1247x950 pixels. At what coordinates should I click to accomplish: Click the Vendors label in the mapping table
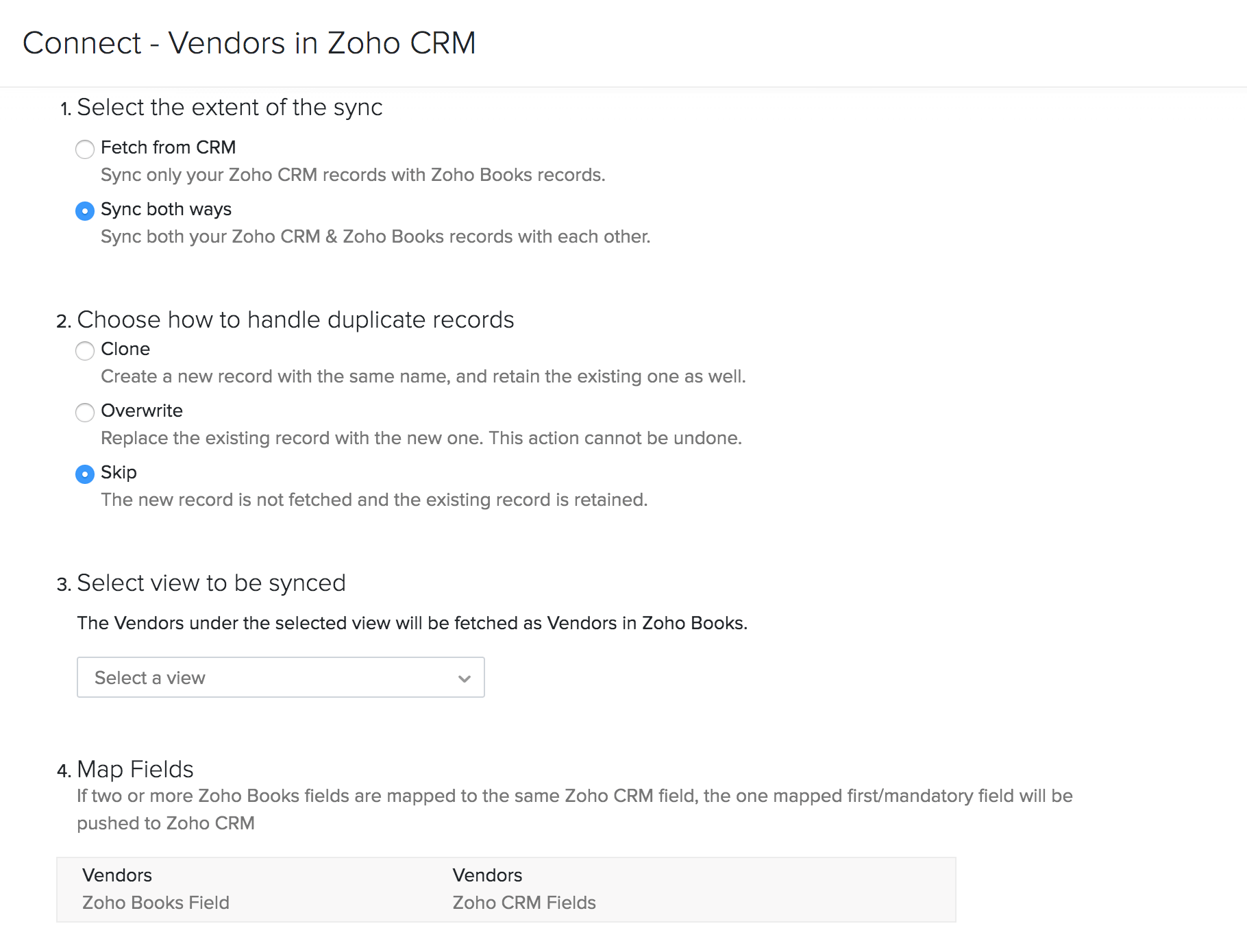click(x=116, y=875)
